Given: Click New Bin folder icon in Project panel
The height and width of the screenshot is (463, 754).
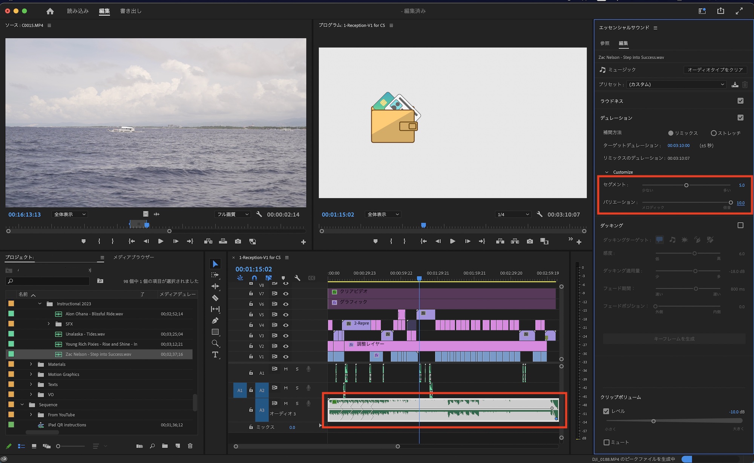Looking at the screenshot, I should coord(165,446).
